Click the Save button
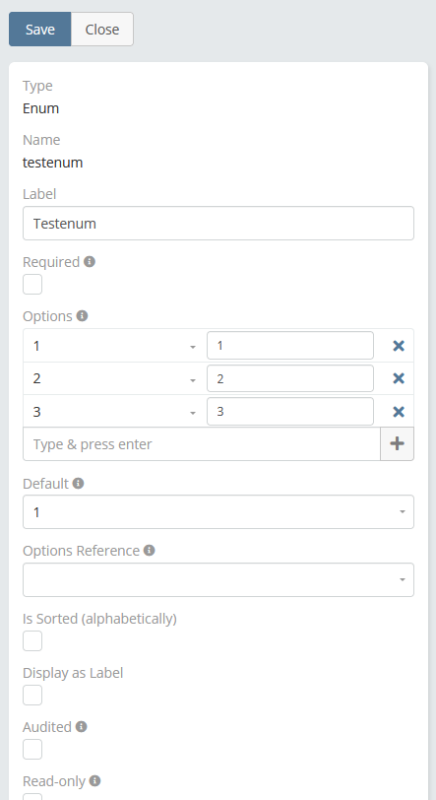The width and height of the screenshot is (436, 800). click(x=39, y=30)
